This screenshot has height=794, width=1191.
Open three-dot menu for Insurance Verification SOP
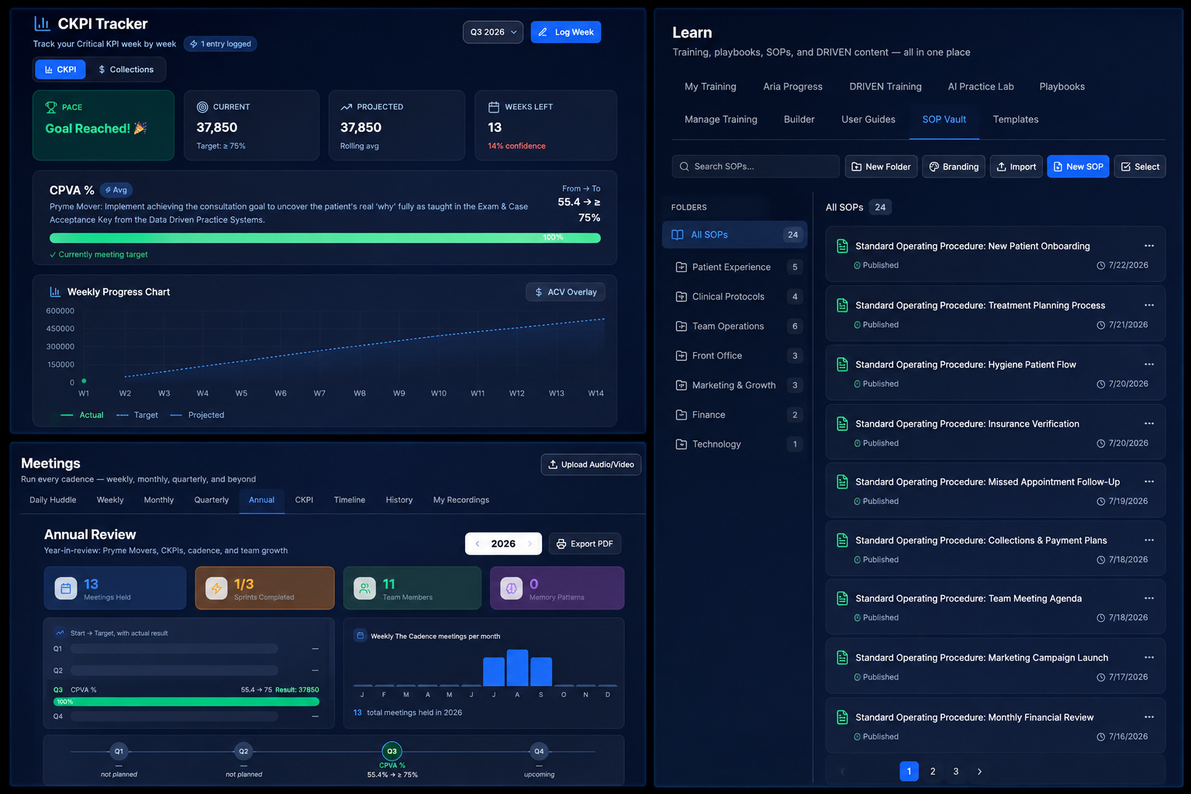pyautogui.click(x=1149, y=423)
